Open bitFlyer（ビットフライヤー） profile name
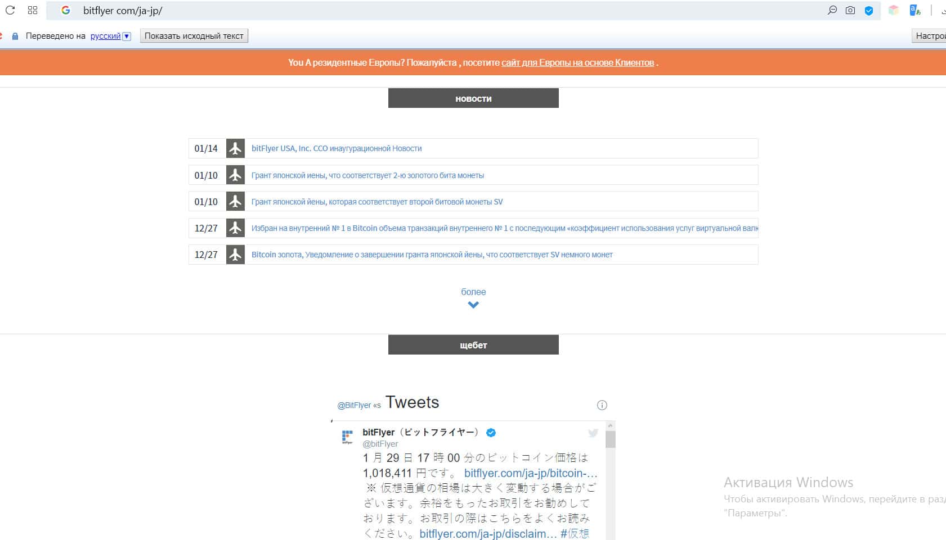Image resolution: width=946 pixels, height=540 pixels. 420,432
